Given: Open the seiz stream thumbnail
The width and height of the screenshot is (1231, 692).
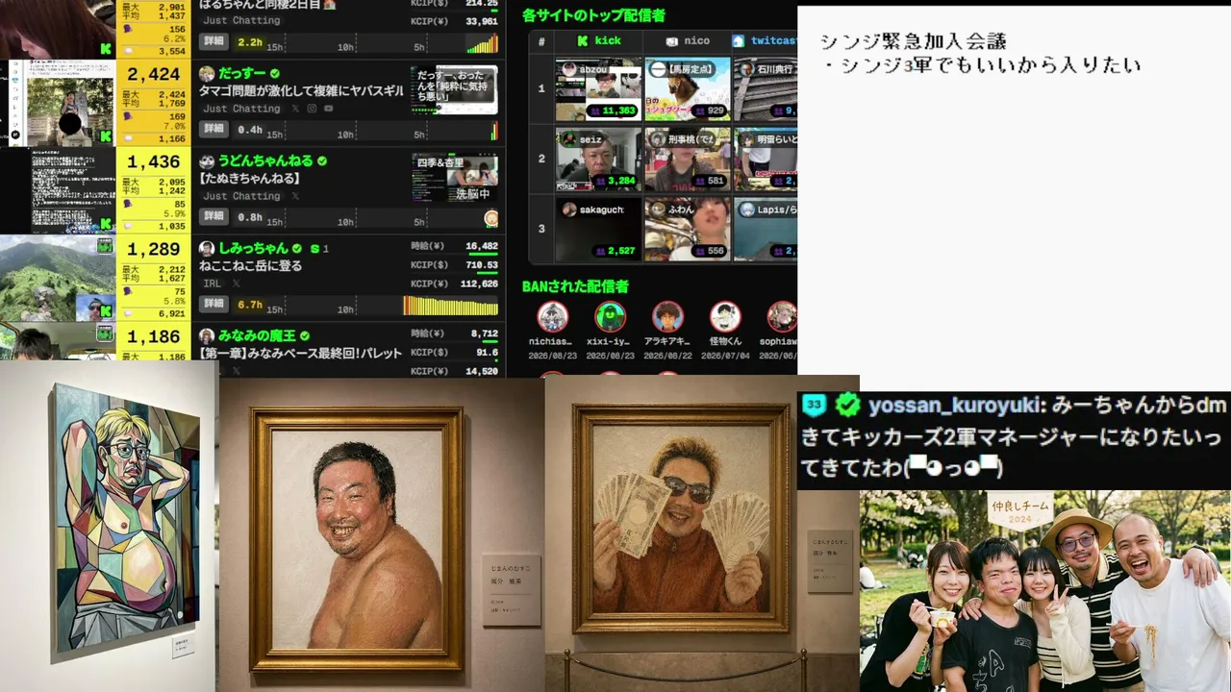Looking at the screenshot, I should pos(598,159).
